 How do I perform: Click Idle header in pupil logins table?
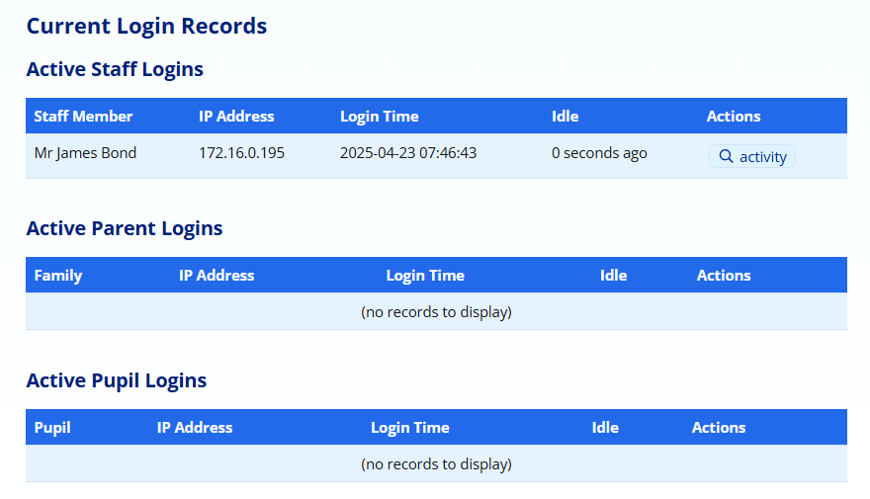click(605, 427)
